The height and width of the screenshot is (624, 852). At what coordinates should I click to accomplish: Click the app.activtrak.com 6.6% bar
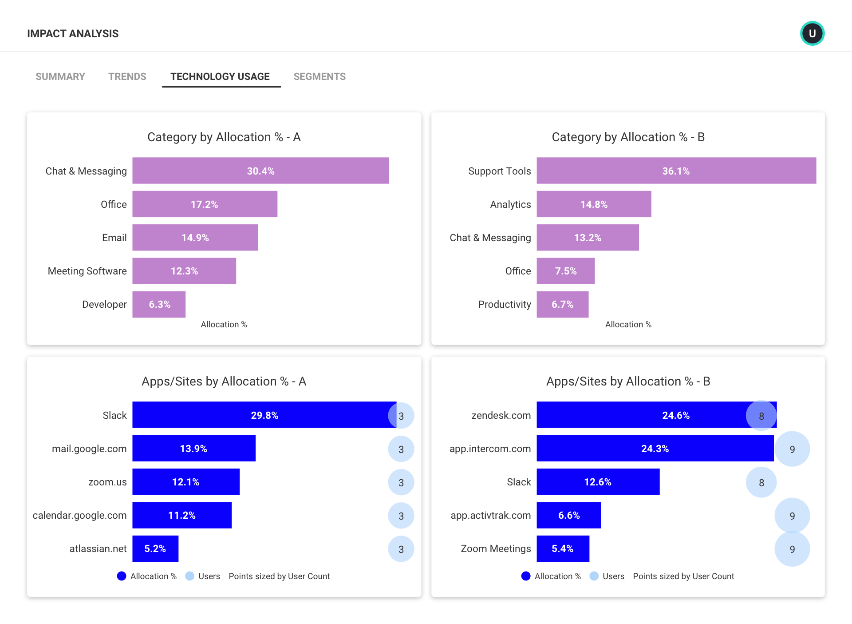(x=569, y=515)
